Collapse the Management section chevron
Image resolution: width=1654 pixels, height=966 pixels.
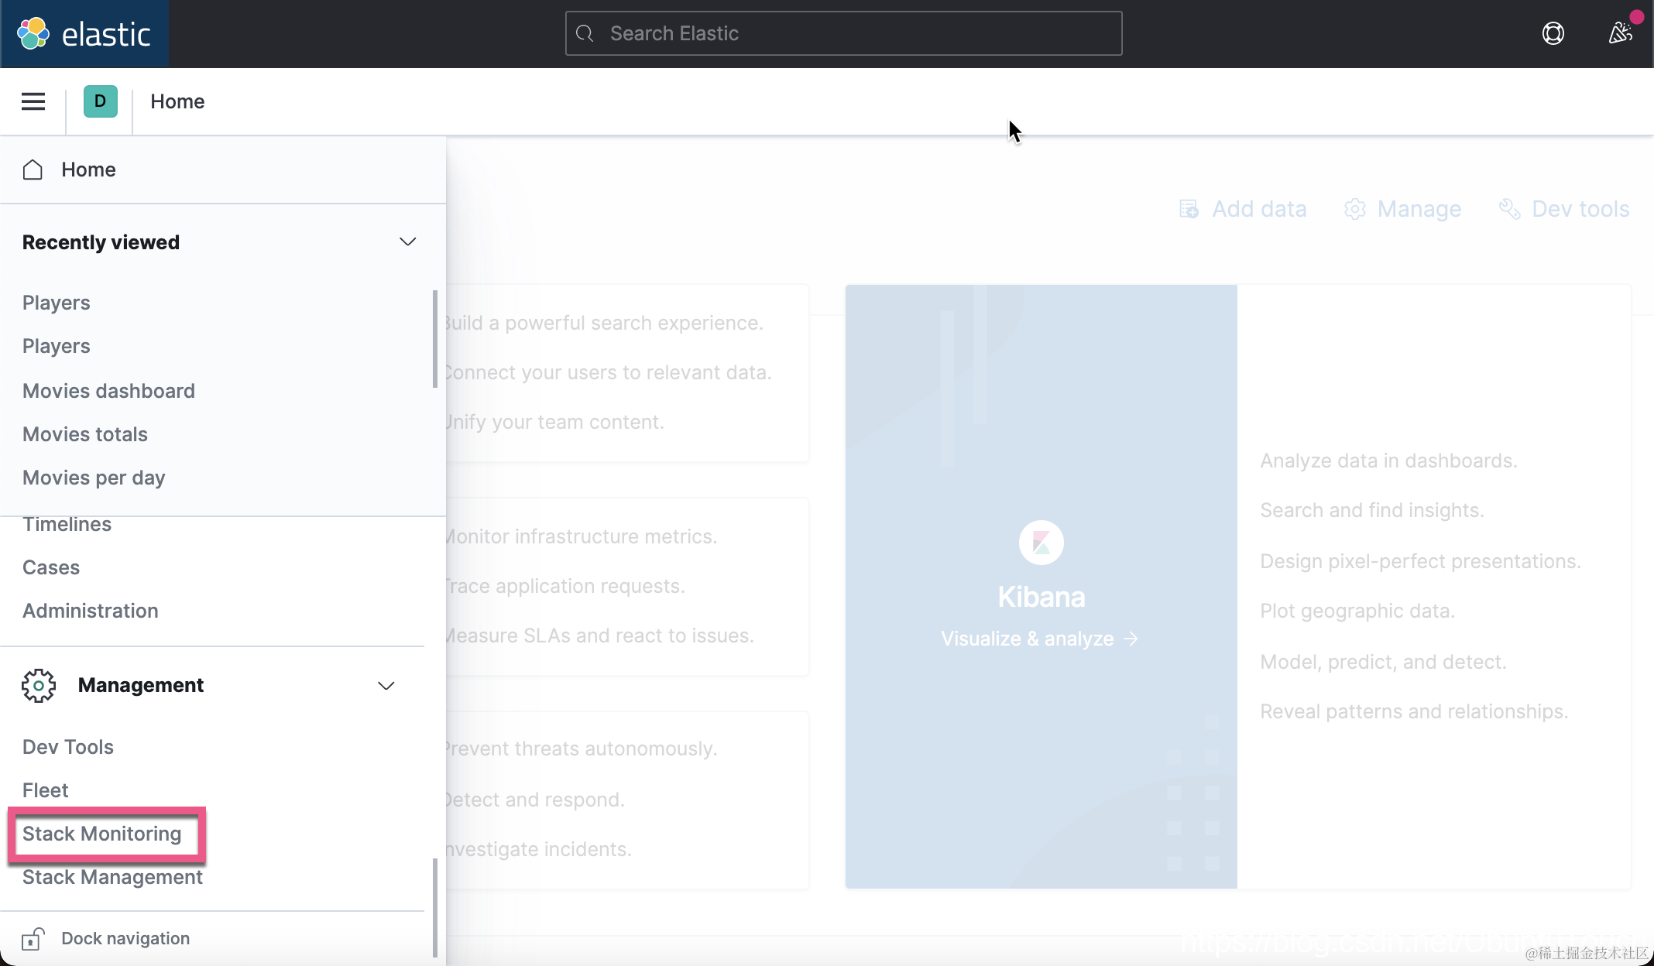(386, 685)
